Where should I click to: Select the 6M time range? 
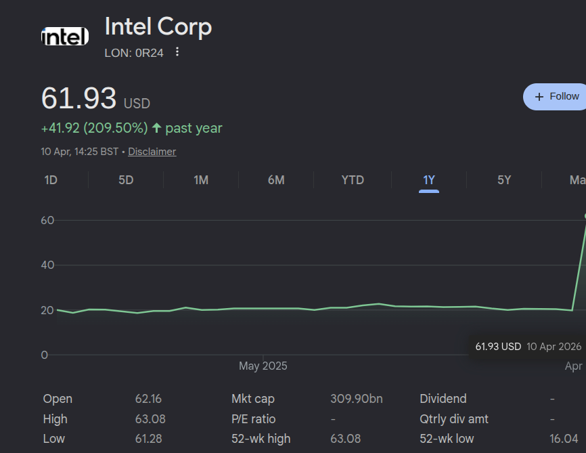coord(275,179)
